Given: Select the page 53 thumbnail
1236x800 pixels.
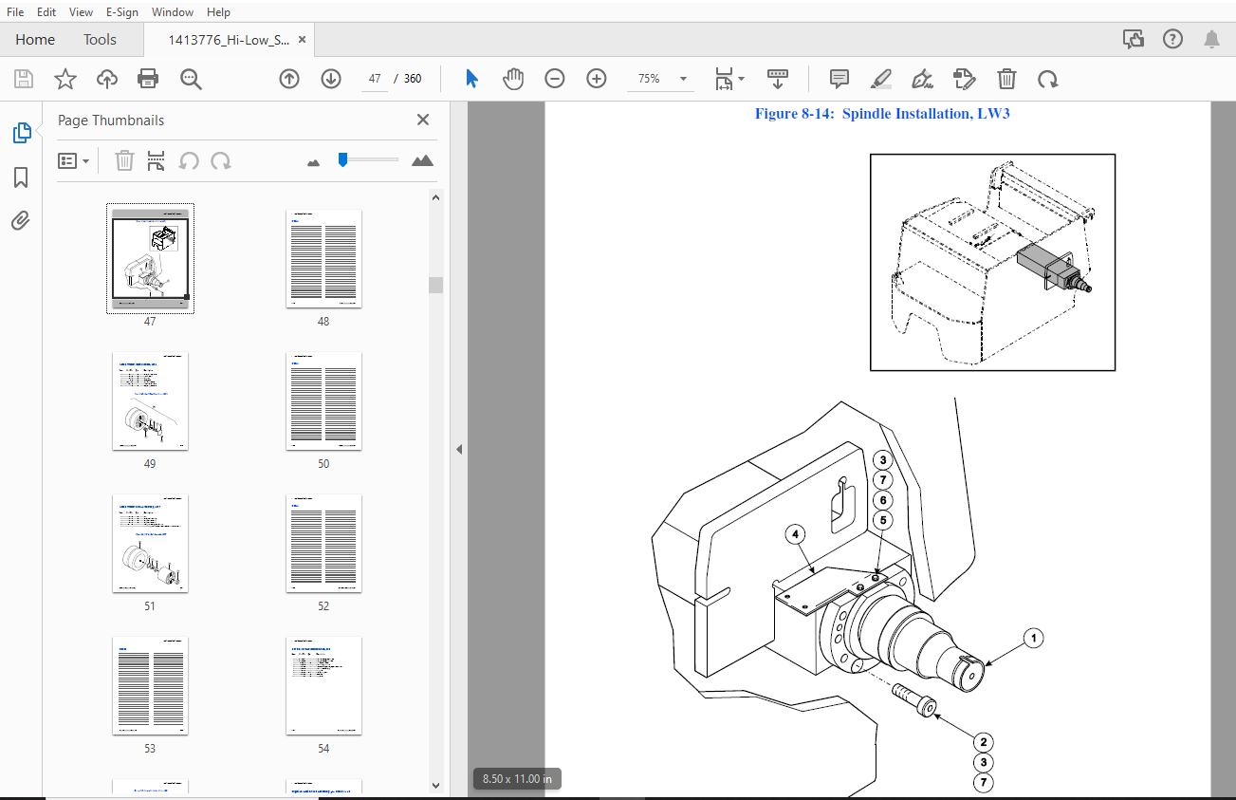Looking at the screenshot, I should coord(151,685).
